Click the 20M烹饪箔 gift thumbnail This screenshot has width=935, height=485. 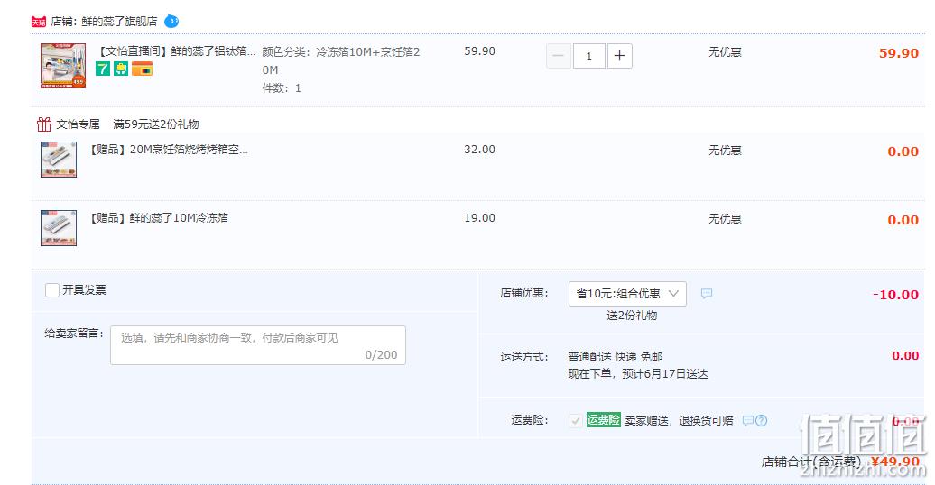(x=59, y=159)
